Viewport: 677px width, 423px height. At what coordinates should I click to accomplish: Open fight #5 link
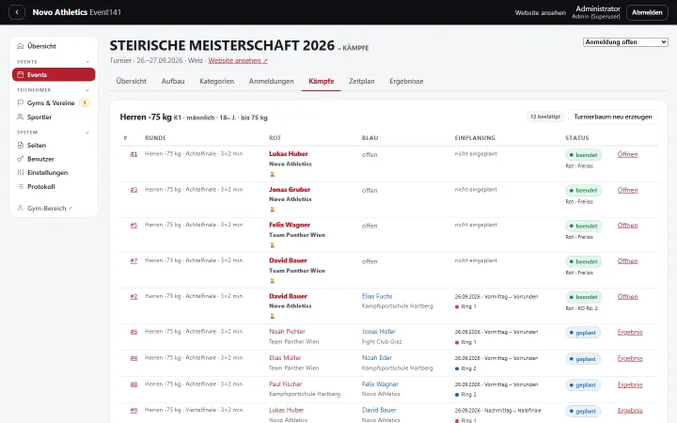[134, 225]
